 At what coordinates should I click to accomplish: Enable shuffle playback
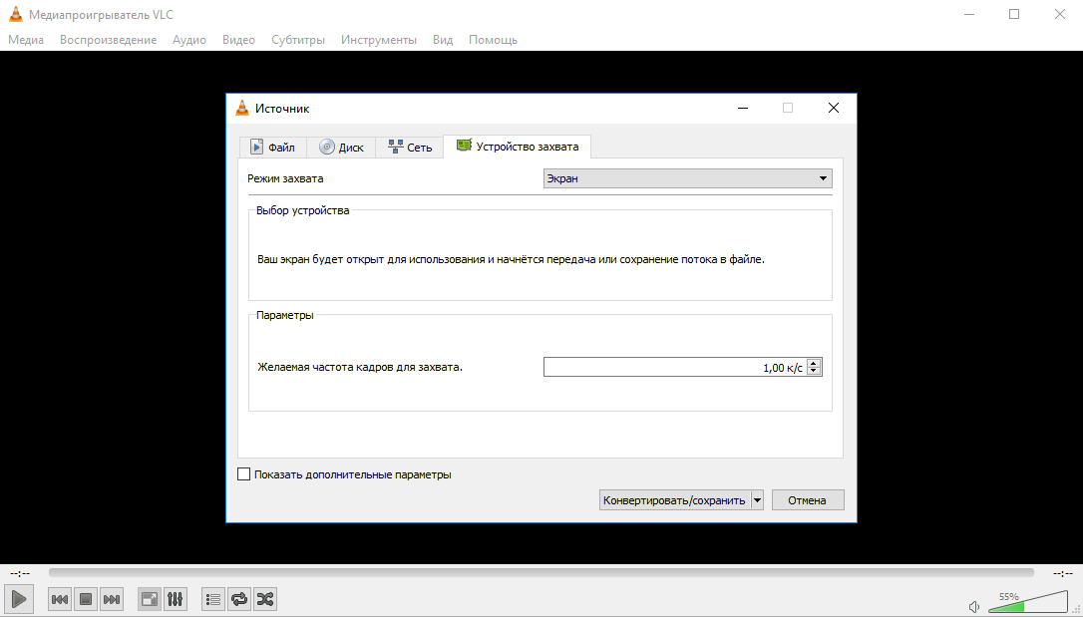point(265,599)
